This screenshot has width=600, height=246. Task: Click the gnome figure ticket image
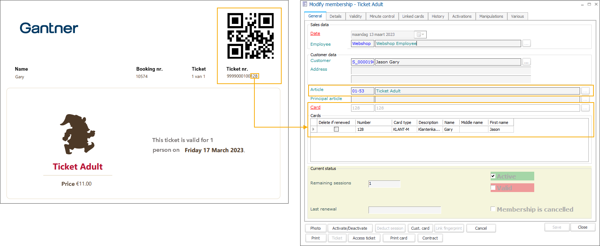tap(77, 134)
